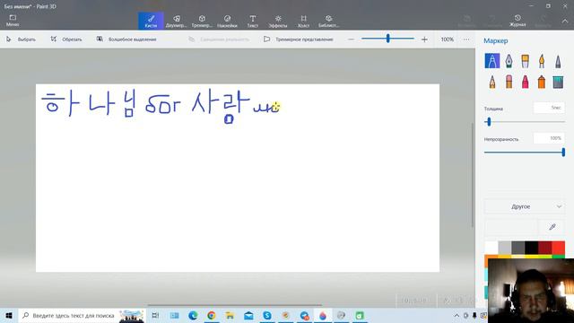
Task: Open Skype from the taskbar
Action: coord(267,315)
